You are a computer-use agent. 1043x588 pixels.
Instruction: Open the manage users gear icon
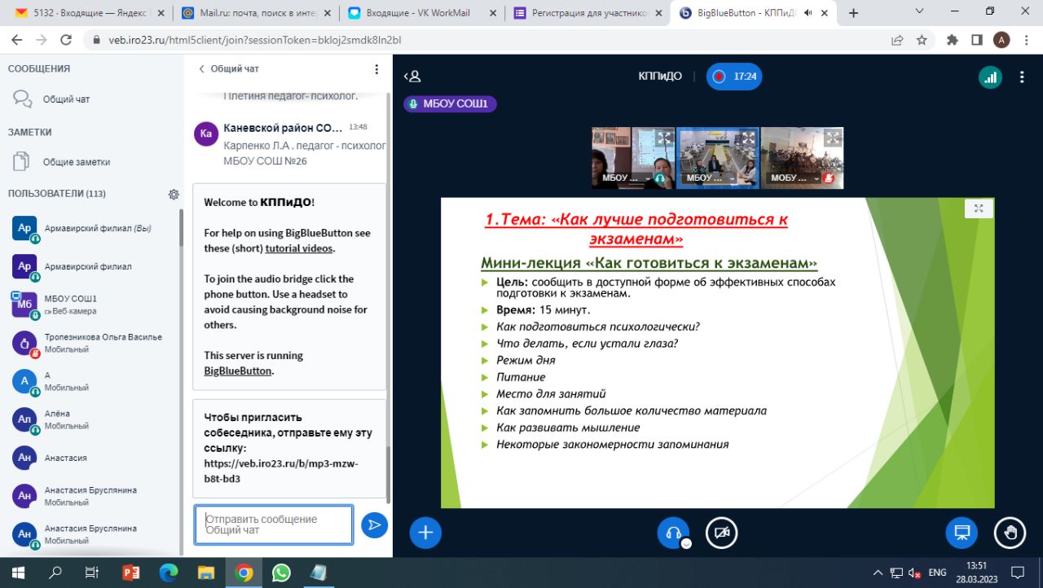coord(174,194)
